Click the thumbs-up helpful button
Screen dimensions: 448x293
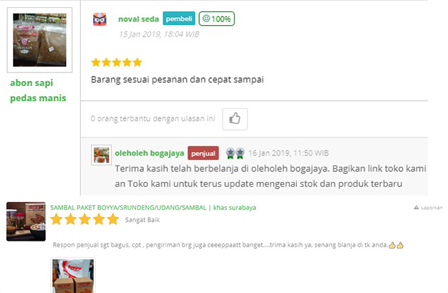tap(235, 119)
